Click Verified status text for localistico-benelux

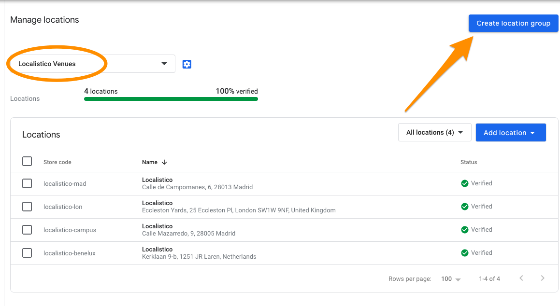(x=481, y=253)
